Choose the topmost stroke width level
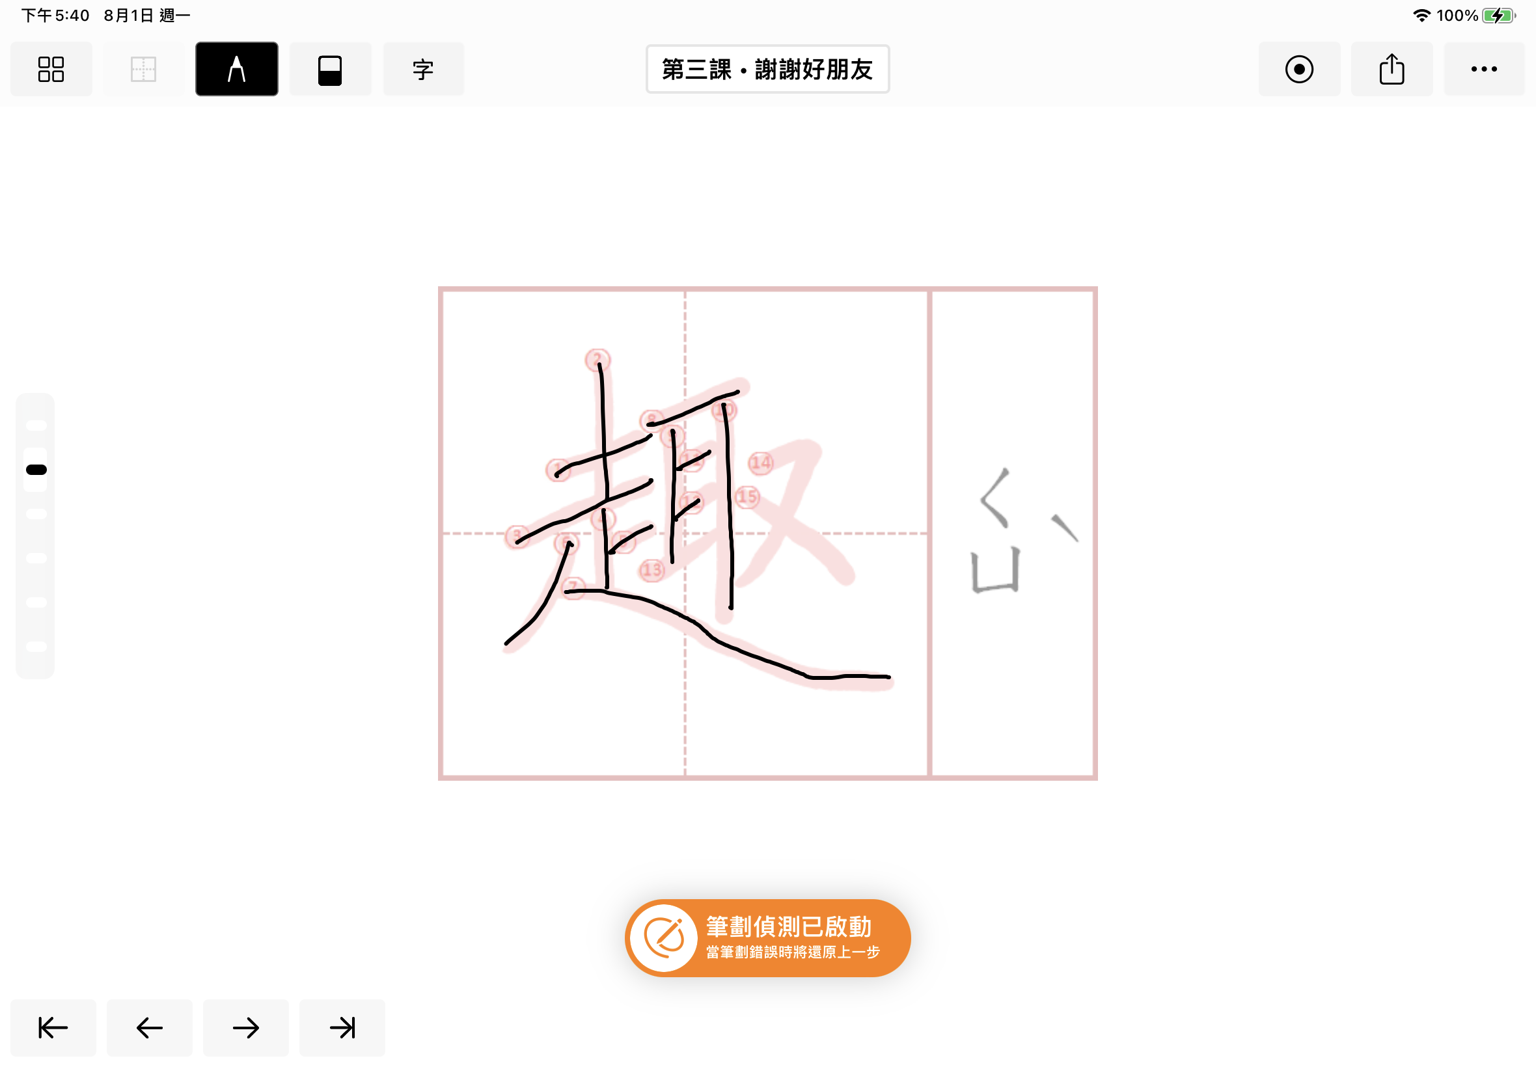The width and height of the screenshot is (1536, 1067). coord(36,425)
